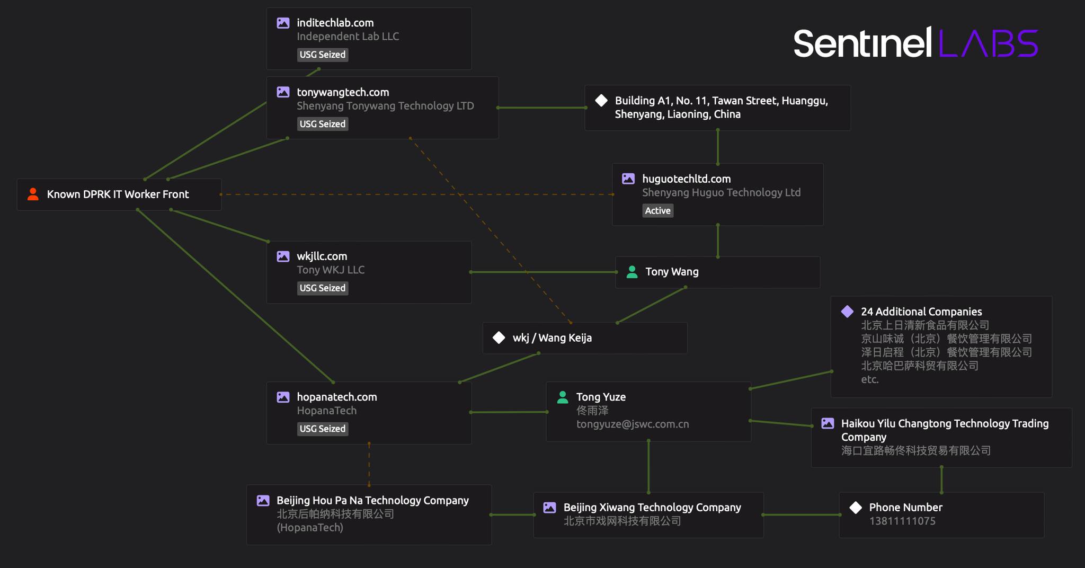This screenshot has height=568, width=1085.
Task: Click the white diamond icon beside wkj / Wang Keija
Action: [x=499, y=338]
